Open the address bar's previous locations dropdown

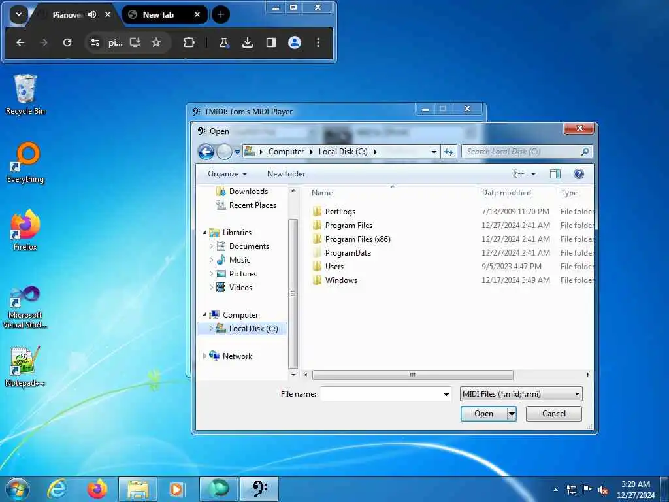(434, 152)
